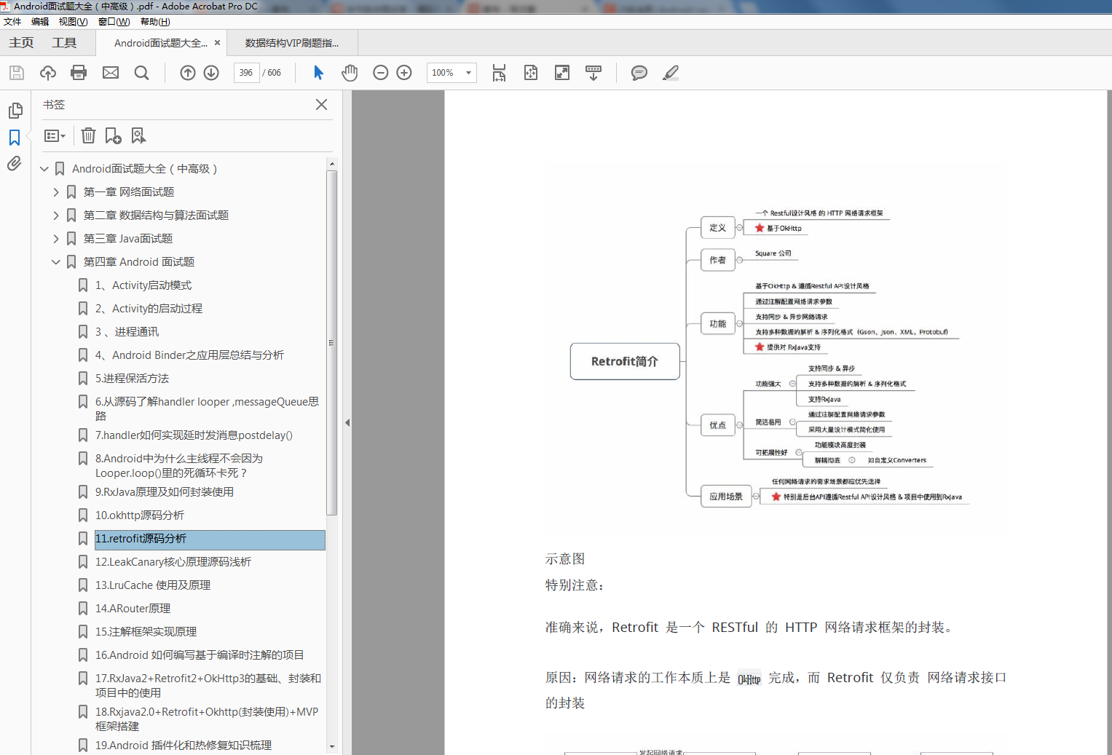Viewport: 1112px width, 755px height.
Task: Add new bookmark icon
Action: coord(113,135)
